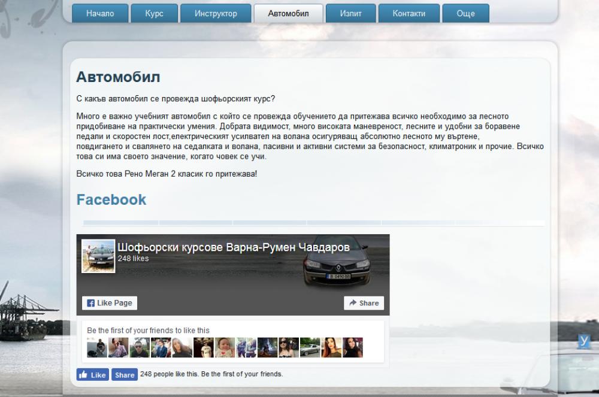Image resolution: width=599 pixels, height=397 pixels.
Task: Open the ninth avatar, dark night scene
Action: (x=267, y=347)
